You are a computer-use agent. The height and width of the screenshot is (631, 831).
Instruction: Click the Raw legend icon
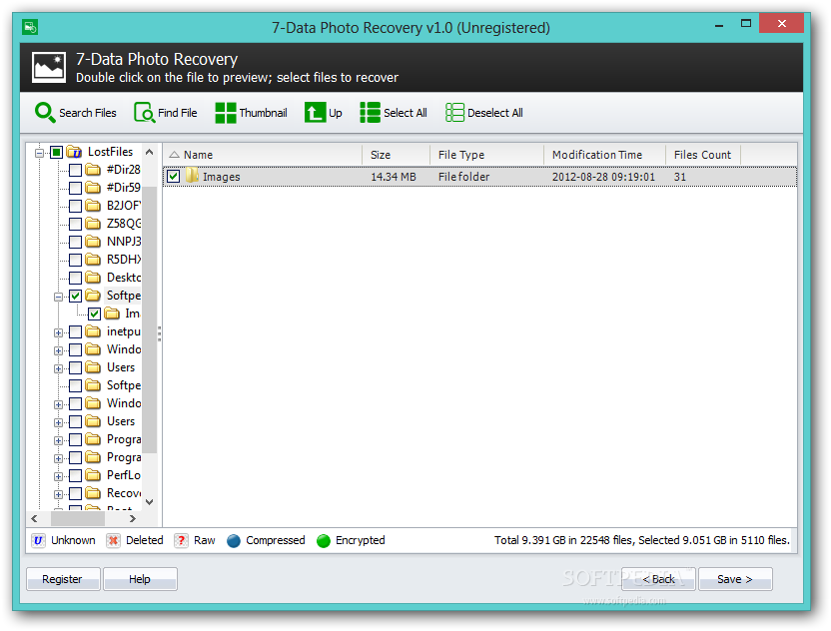click(181, 540)
